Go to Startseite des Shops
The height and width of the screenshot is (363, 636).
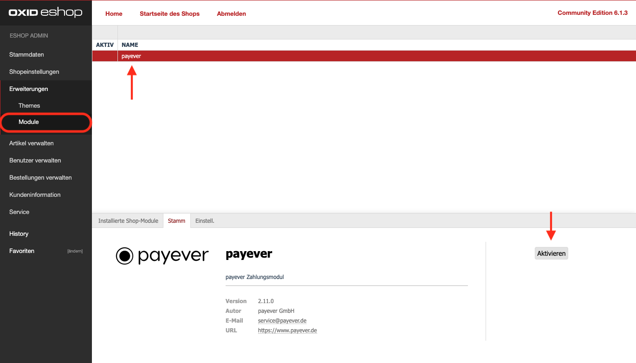coord(169,13)
